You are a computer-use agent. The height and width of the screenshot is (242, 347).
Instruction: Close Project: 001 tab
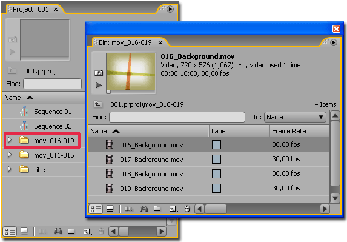56,10
